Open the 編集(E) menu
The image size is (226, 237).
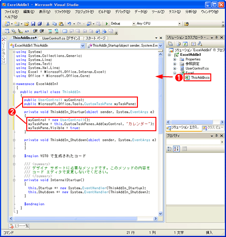click(x=29, y=12)
